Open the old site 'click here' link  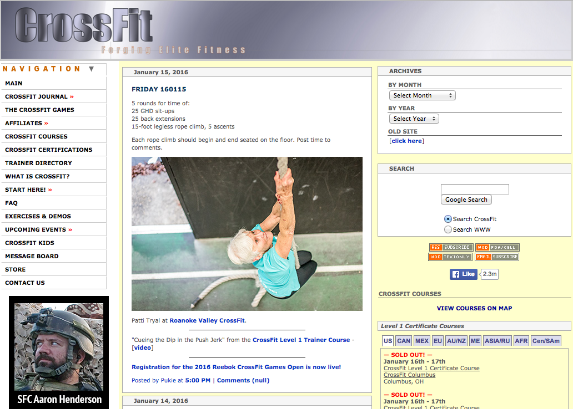click(x=407, y=141)
